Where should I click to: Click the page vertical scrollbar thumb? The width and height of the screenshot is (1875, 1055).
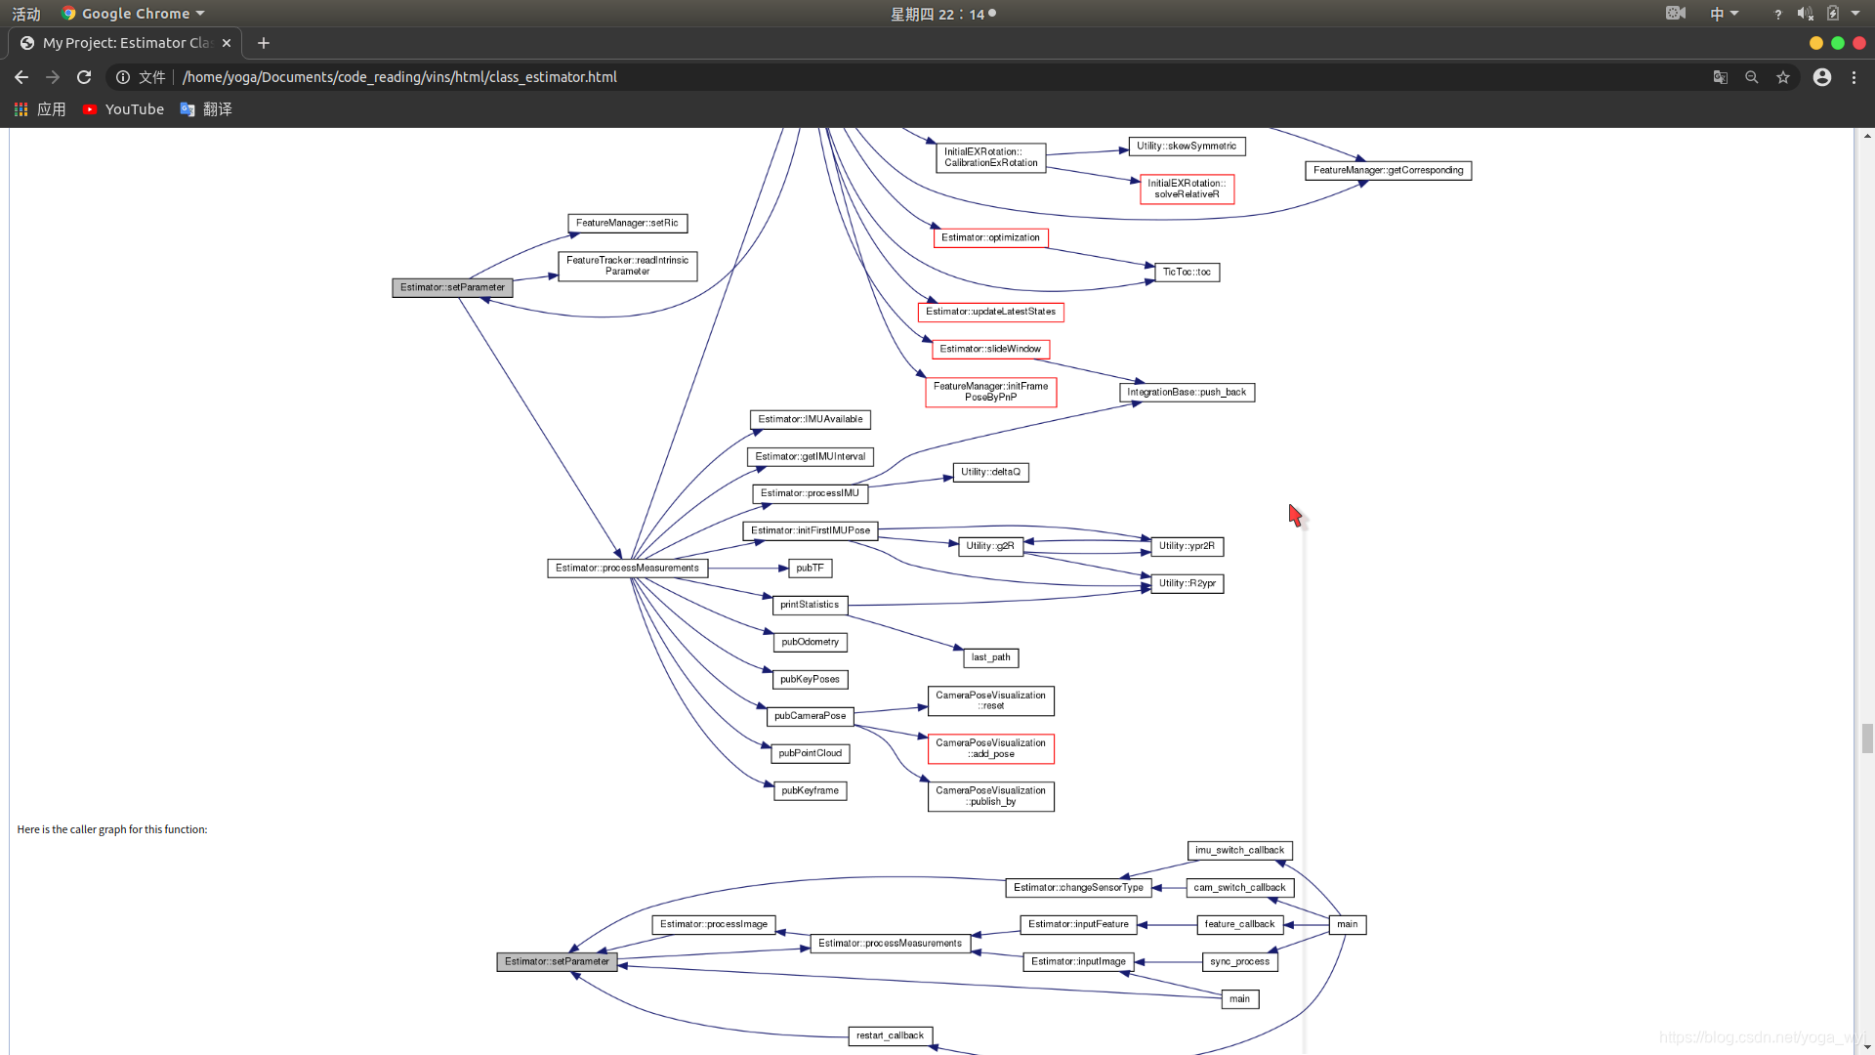(x=1867, y=738)
